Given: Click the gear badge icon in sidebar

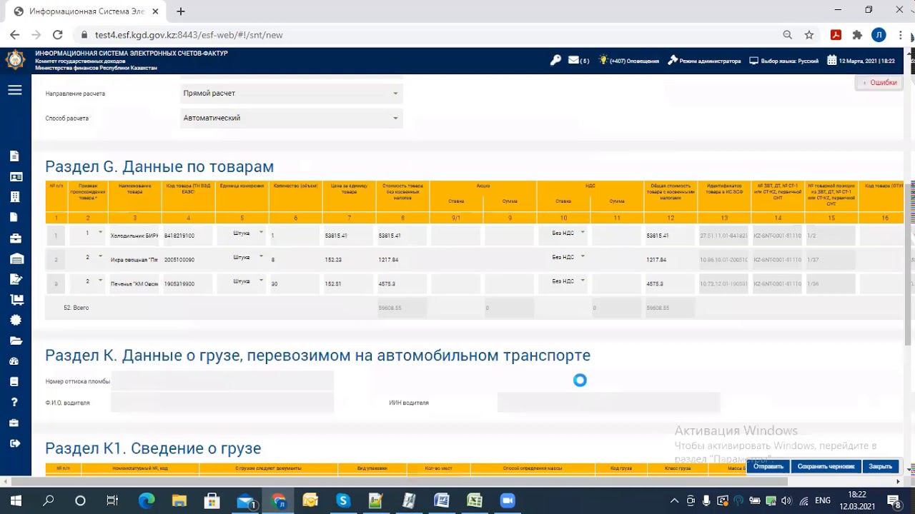Looking at the screenshot, I should point(15,320).
